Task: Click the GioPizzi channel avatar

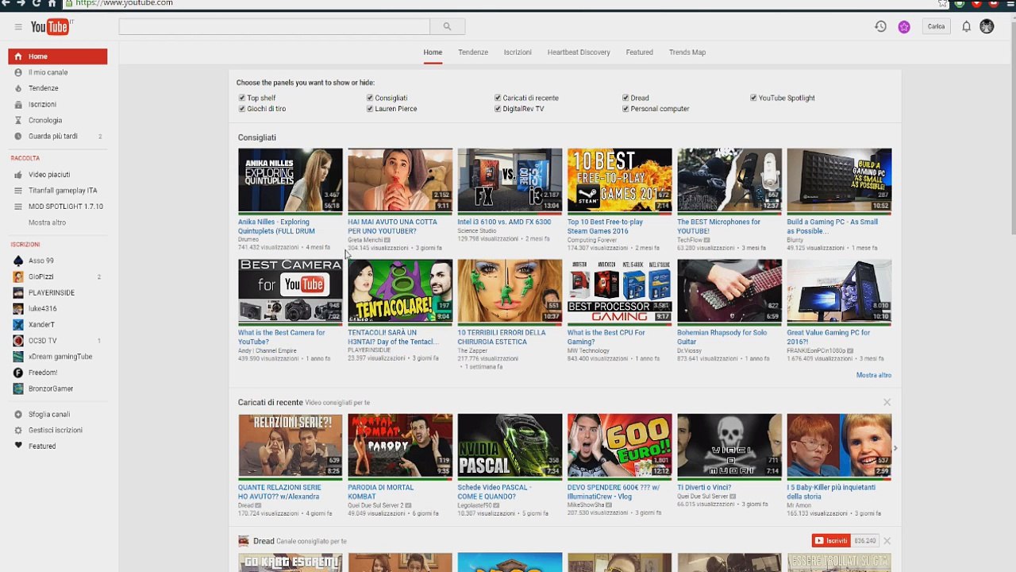Action: click(18, 276)
